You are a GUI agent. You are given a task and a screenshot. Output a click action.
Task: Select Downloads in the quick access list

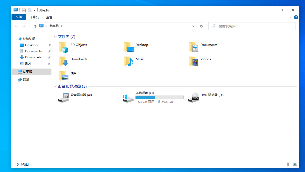(34, 57)
